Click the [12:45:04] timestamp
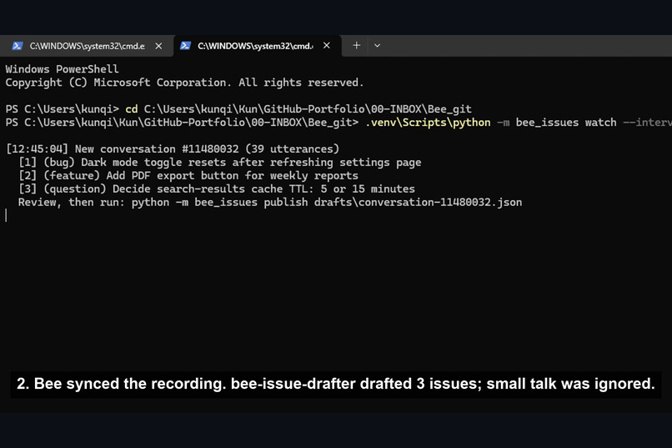Screen dimensions: 672x448 coord(37,149)
